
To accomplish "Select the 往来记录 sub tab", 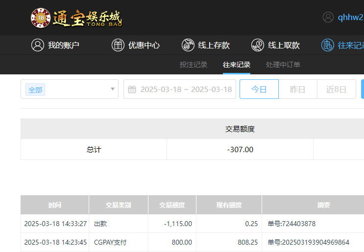I will [237, 65].
